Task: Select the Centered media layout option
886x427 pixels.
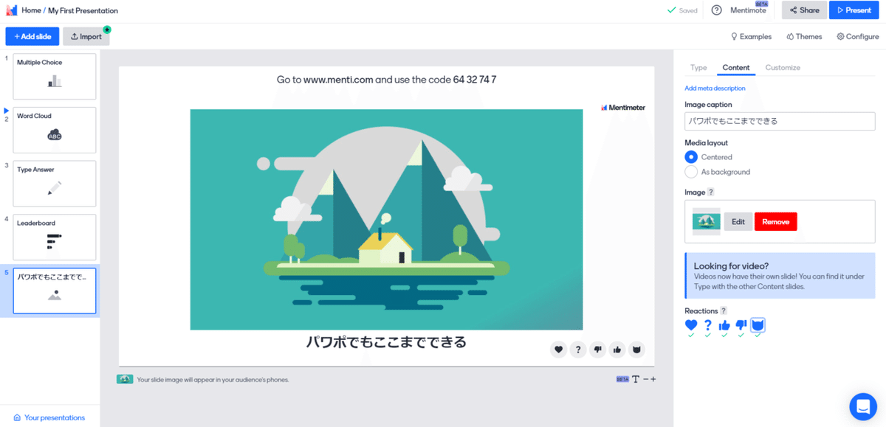Action: point(691,157)
